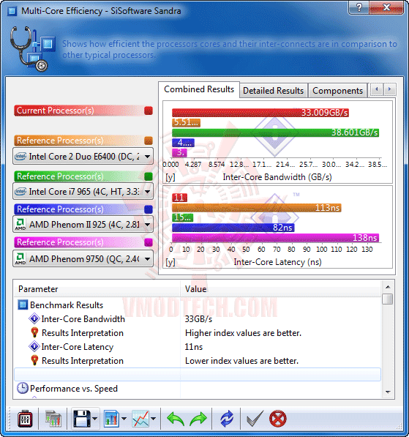The width and height of the screenshot is (409, 437).
Task: Click the results list scrollbar thumb
Action: tap(388, 299)
